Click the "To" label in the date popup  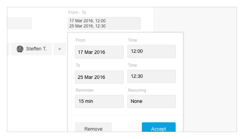[78, 65]
